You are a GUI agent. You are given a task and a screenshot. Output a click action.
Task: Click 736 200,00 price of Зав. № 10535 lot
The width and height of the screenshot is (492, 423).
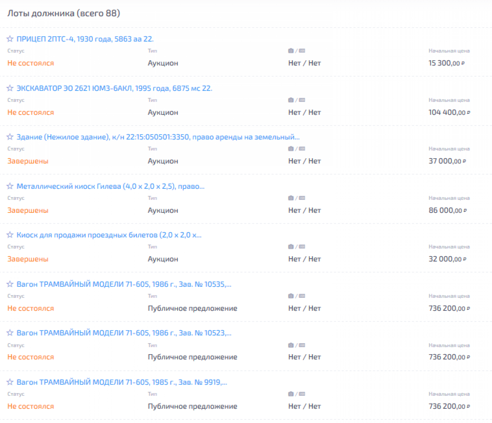[449, 308]
